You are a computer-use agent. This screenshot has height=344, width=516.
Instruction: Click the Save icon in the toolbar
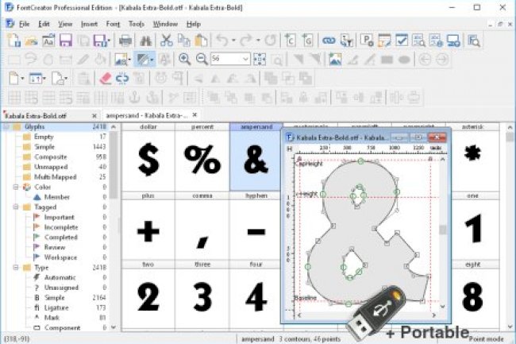pos(66,41)
